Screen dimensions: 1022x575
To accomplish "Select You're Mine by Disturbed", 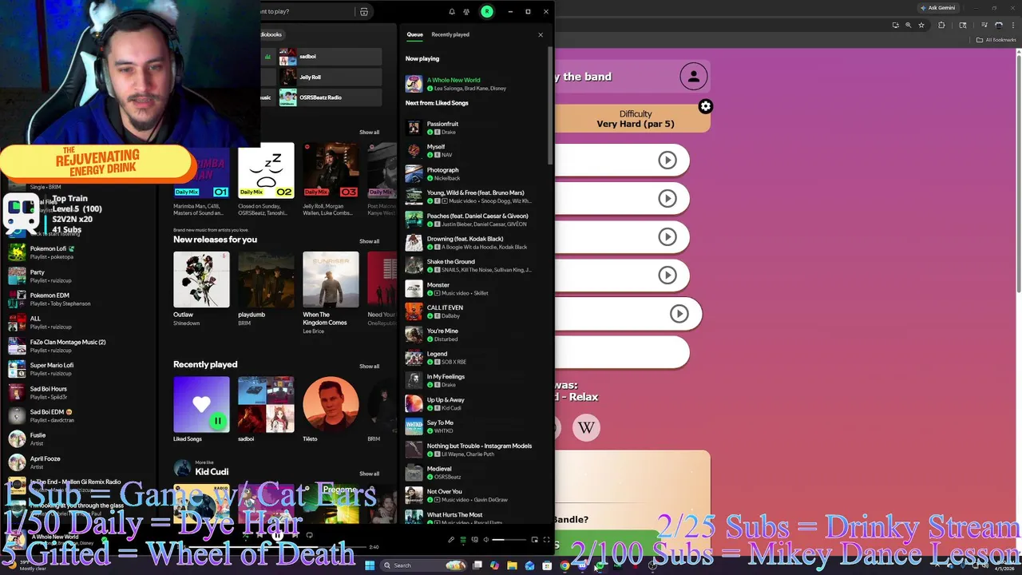I will coord(475,335).
